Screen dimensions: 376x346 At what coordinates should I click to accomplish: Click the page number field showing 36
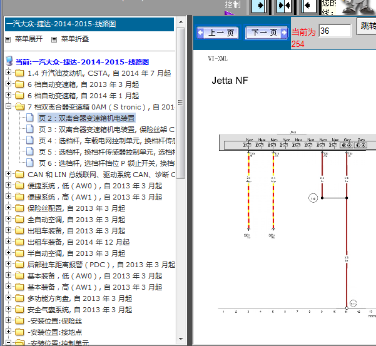[x=335, y=31]
